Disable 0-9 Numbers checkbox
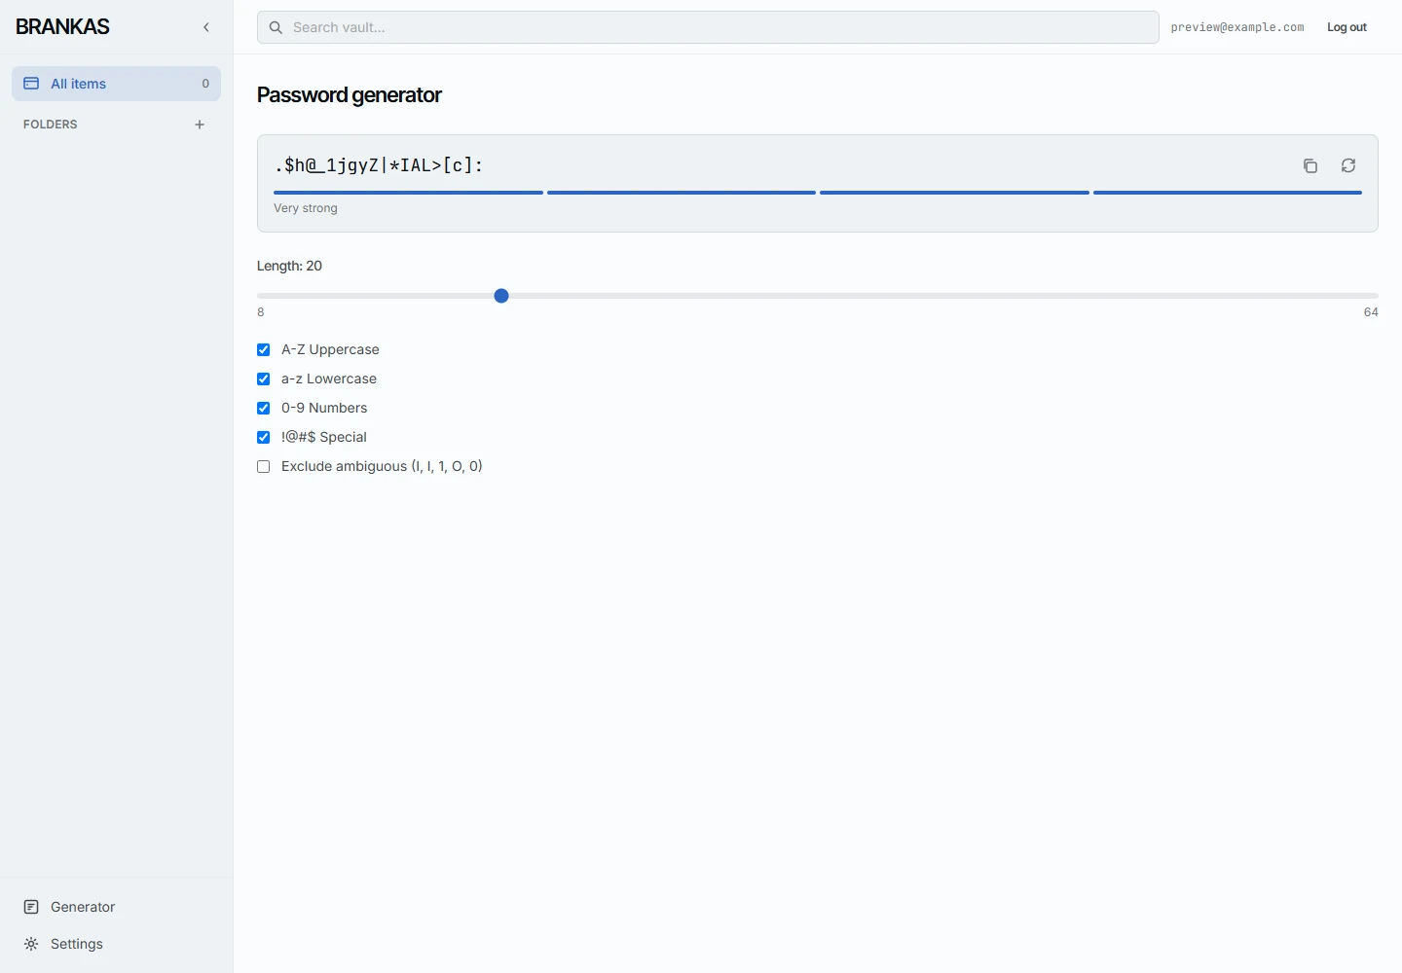Viewport: 1402px width, 973px height. tap(263, 408)
